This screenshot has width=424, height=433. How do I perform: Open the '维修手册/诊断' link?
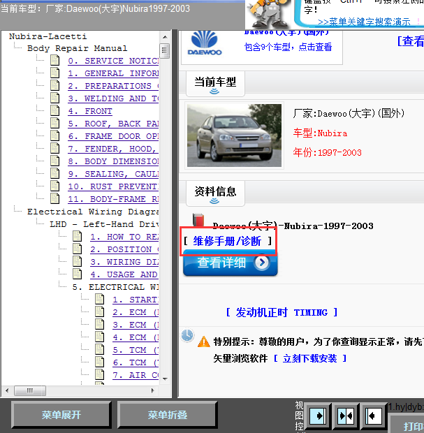point(227,241)
